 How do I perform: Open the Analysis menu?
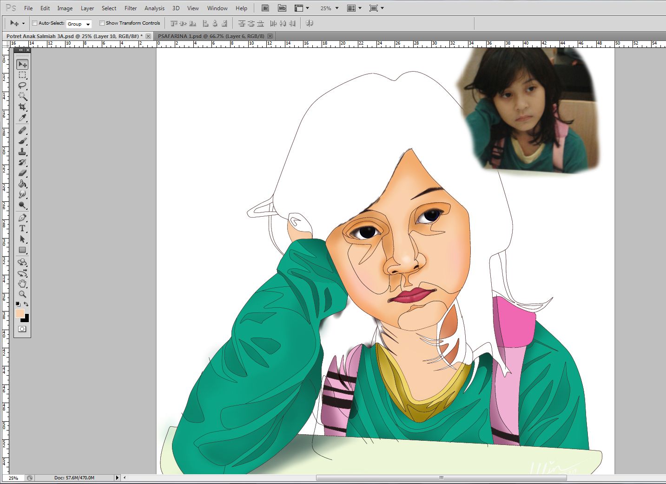coord(154,8)
